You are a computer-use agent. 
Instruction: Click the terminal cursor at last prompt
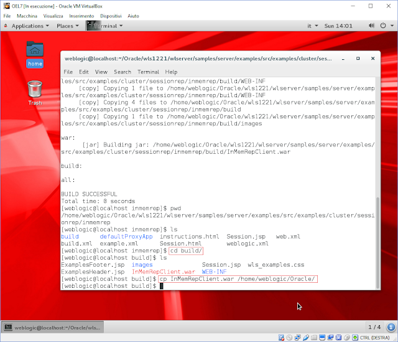pos(162,286)
